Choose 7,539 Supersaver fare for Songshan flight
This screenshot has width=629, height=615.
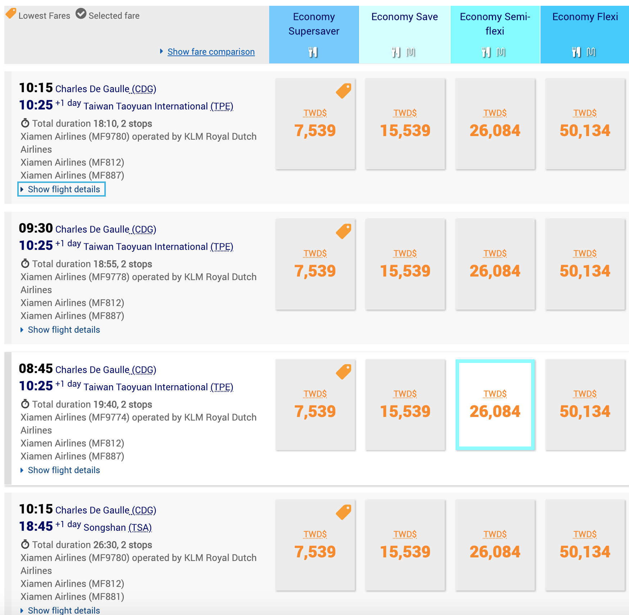coord(315,545)
